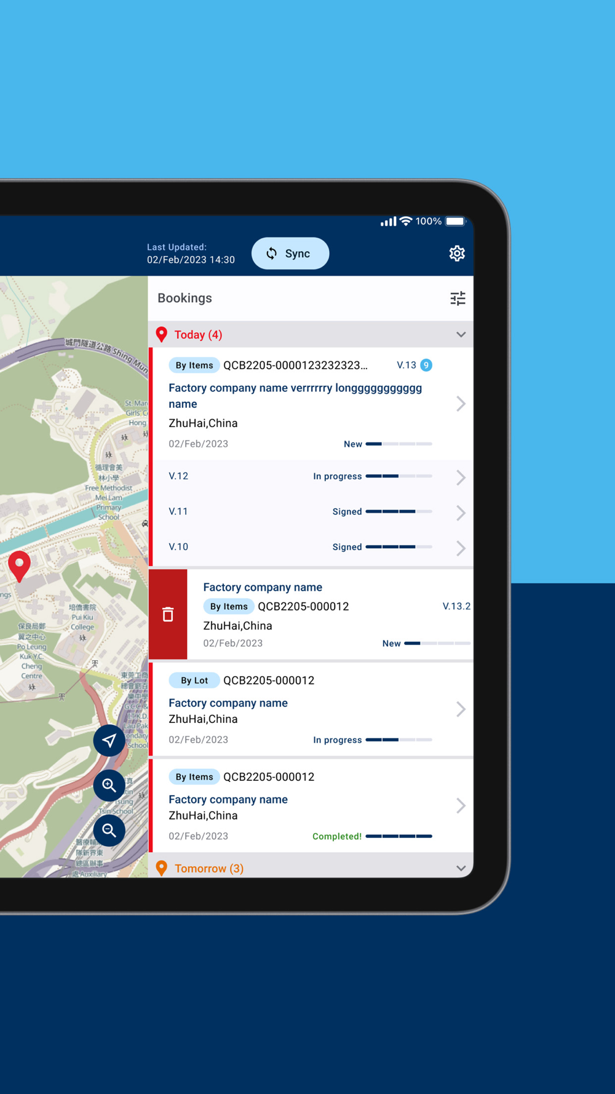Tap Pui Kiu College on the map
The width and height of the screenshot is (615, 1094).
tap(82, 617)
